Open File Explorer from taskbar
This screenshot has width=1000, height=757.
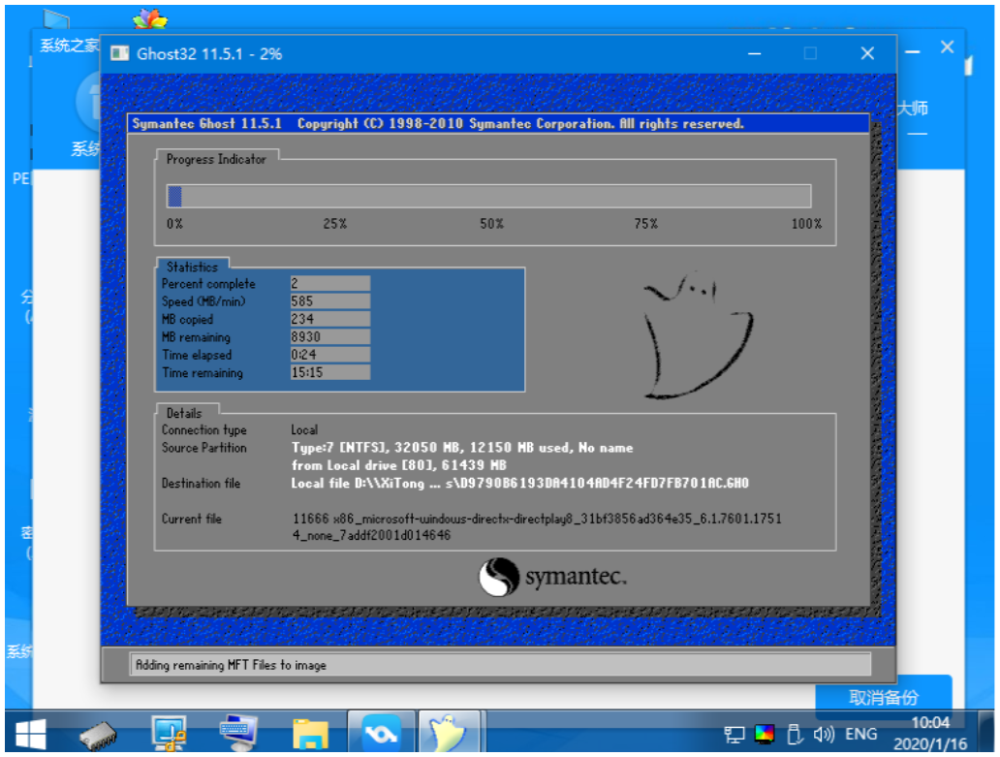(310, 734)
